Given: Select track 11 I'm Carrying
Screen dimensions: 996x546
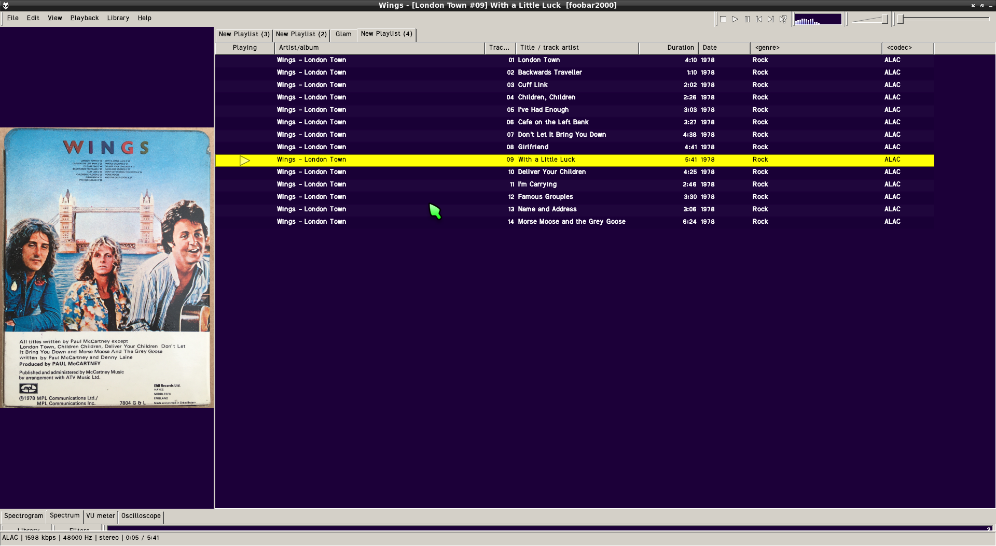Looking at the screenshot, I should pos(575,184).
